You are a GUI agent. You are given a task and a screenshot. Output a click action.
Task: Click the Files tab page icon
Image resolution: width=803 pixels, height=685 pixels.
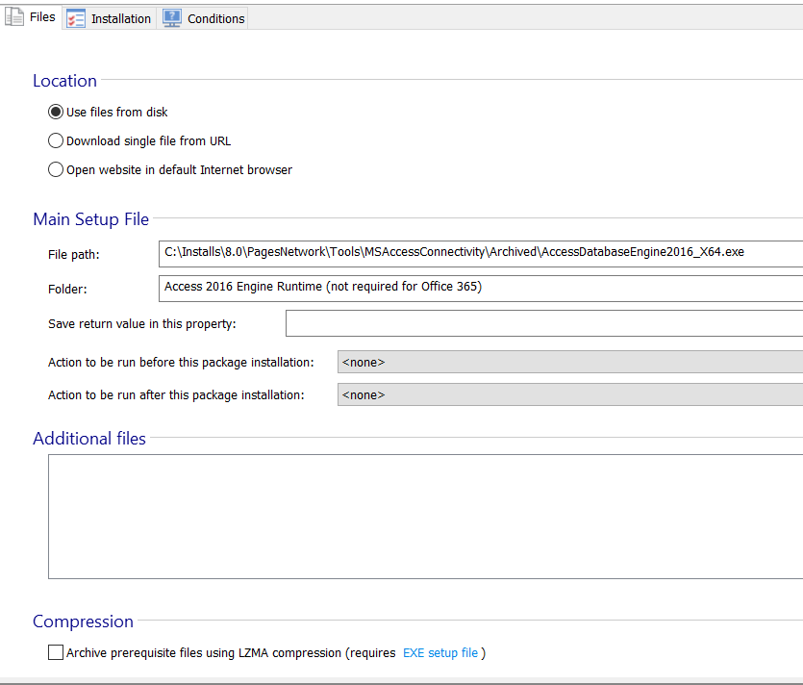14,17
